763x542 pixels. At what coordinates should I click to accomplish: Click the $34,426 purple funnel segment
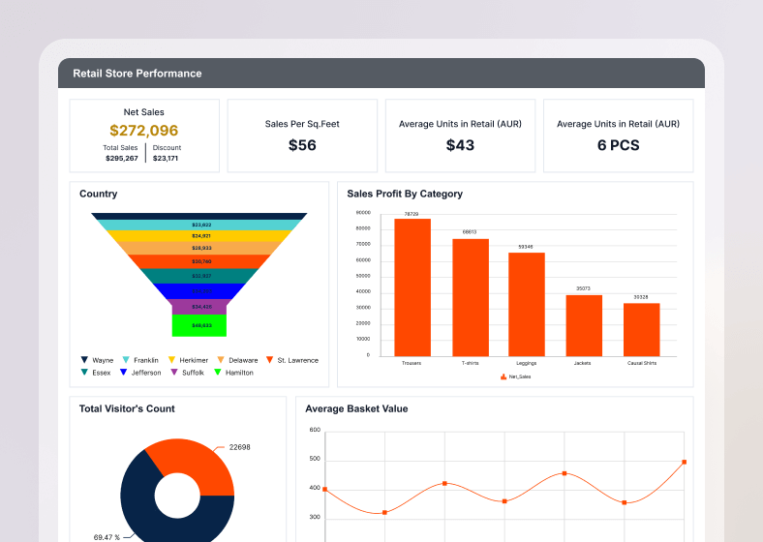(199, 307)
